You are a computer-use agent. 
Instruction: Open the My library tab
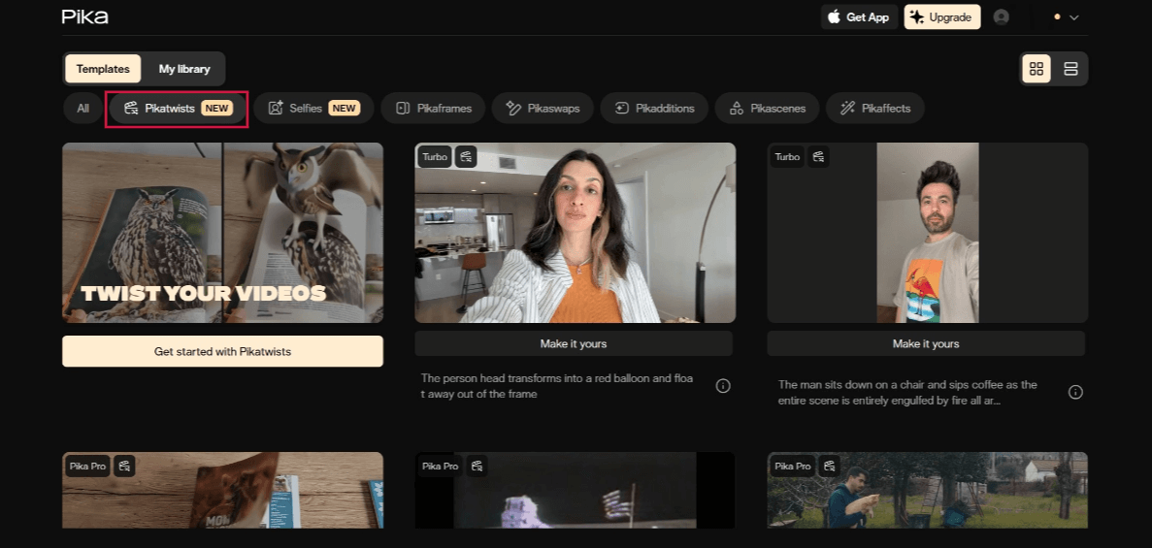coord(184,69)
